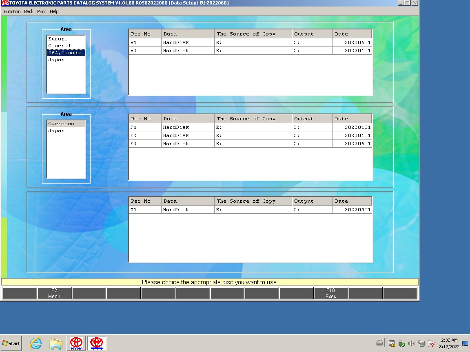The width and height of the screenshot is (470, 352).
Task: Select record A1 row
Action: tap(250, 42)
